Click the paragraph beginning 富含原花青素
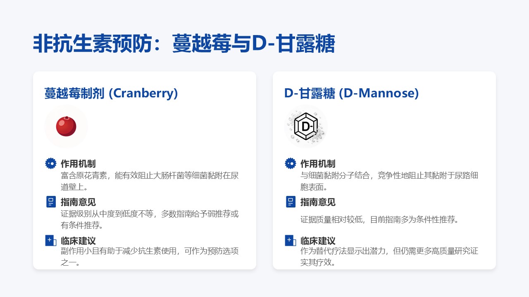Screen dimensions: 529x297 (x=150, y=181)
